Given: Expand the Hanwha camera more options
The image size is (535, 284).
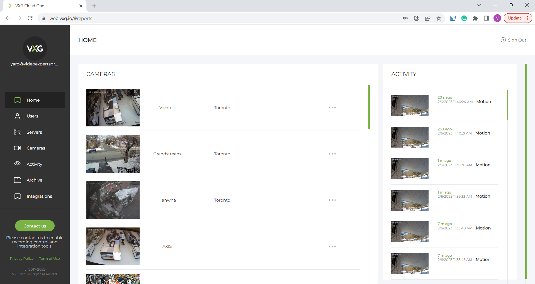Looking at the screenshot, I should 332,200.
